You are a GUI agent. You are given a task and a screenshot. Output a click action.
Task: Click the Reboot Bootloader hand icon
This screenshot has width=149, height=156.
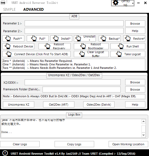tap(83, 46)
